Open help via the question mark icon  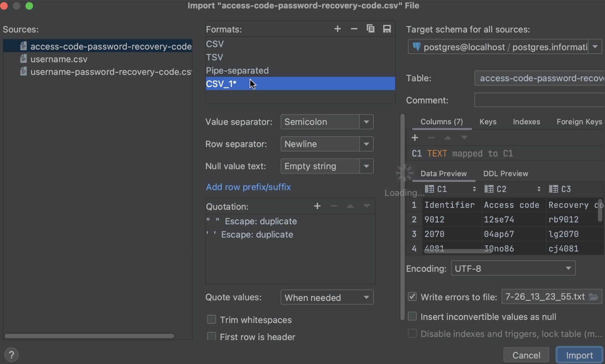point(11,354)
